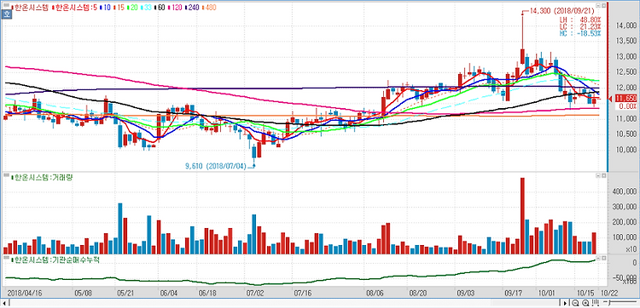The width and height of the screenshot is (640, 308).
Task: Select the 20-day moving average legend
Action: [132, 8]
